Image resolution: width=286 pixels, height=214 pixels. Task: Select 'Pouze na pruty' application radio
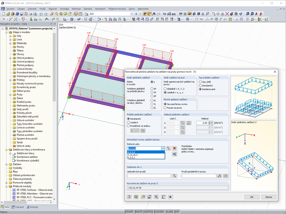click(x=165, y=108)
